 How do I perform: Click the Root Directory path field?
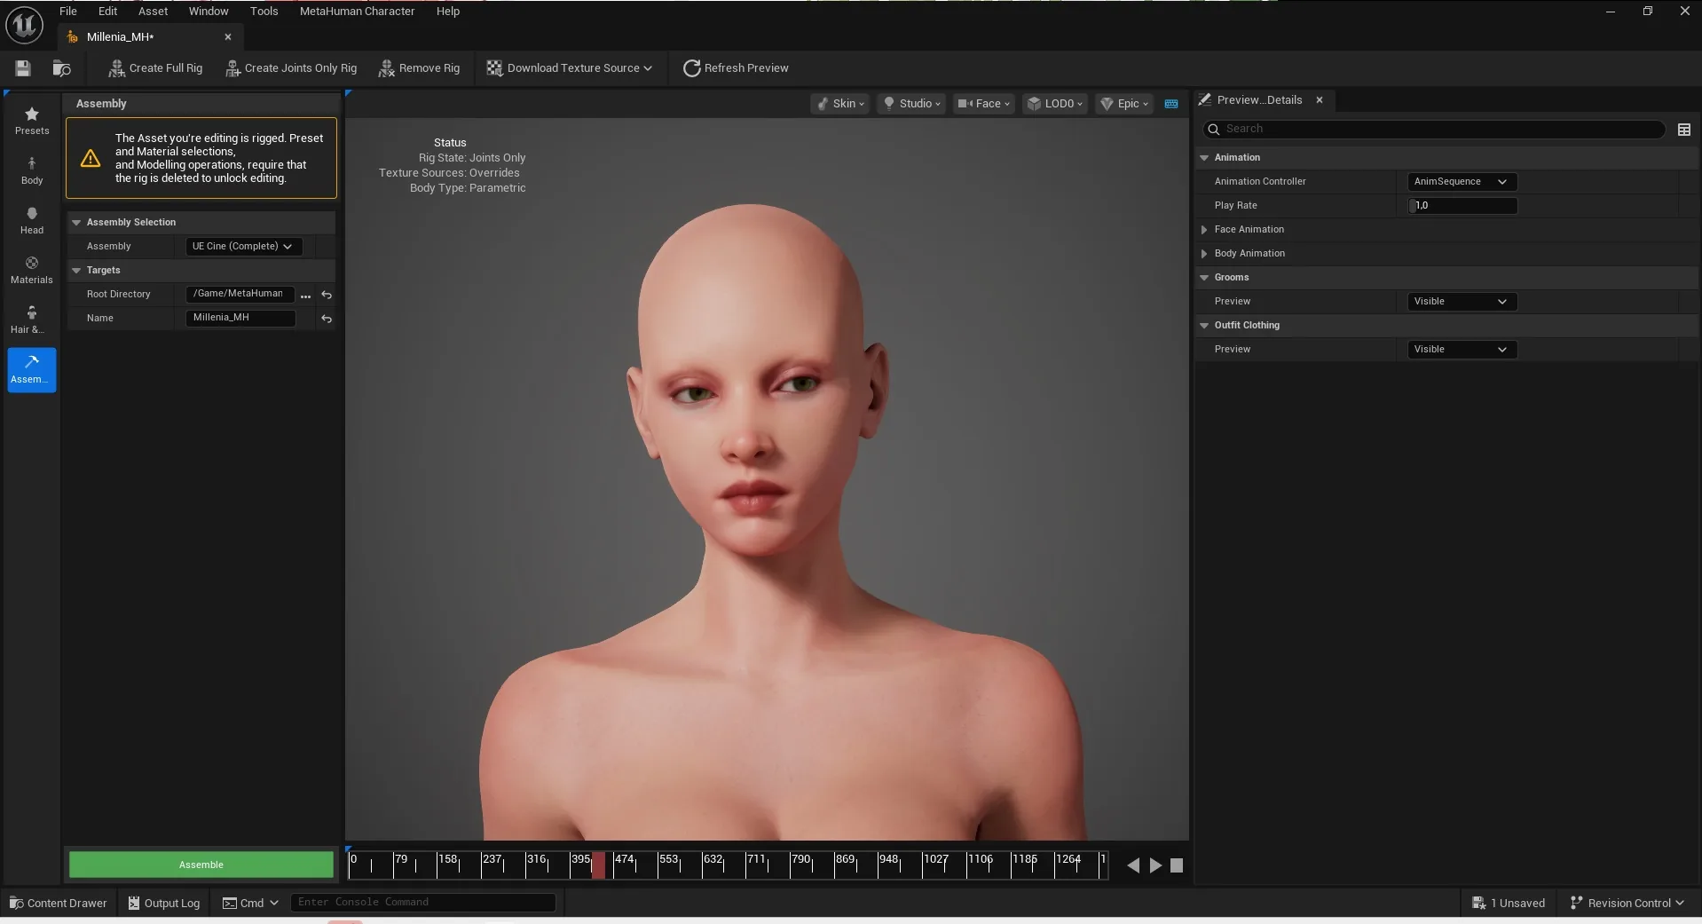tap(240, 294)
